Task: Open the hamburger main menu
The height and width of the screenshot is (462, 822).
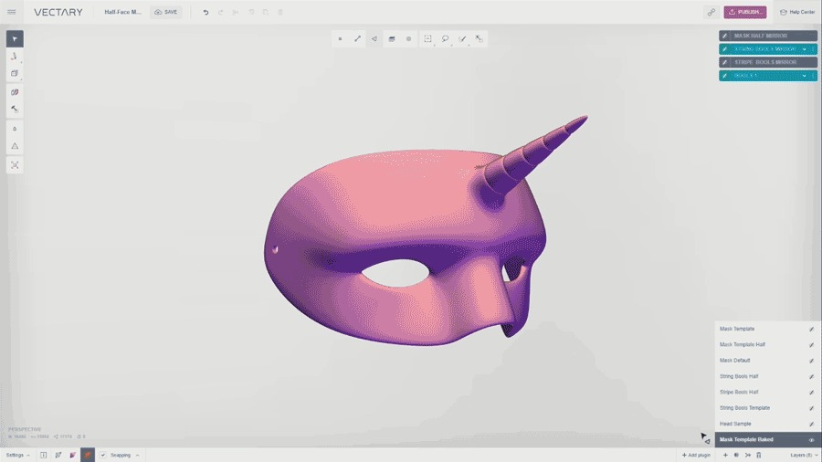Action: tap(12, 12)
